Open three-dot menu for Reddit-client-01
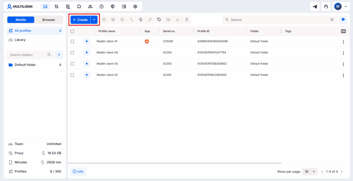 click(x=343, y=42)
